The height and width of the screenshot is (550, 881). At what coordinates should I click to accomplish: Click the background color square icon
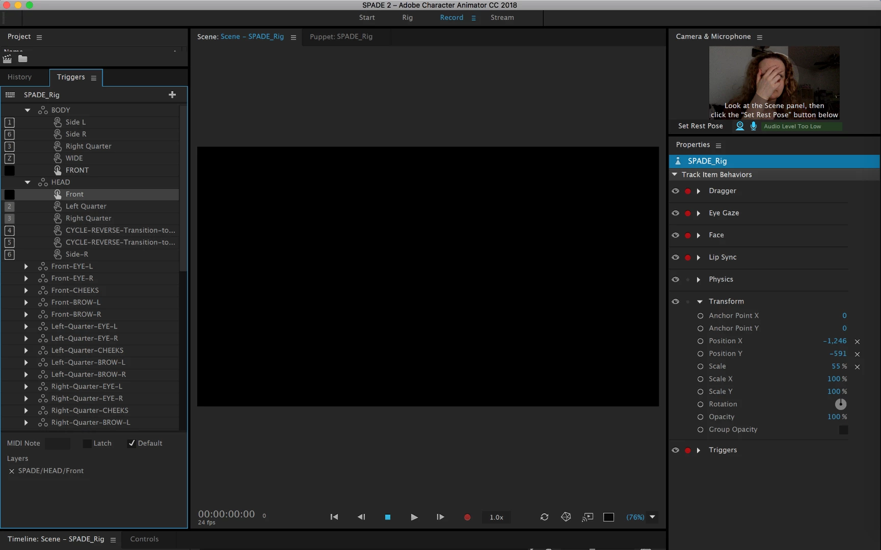tap(608, 517)
